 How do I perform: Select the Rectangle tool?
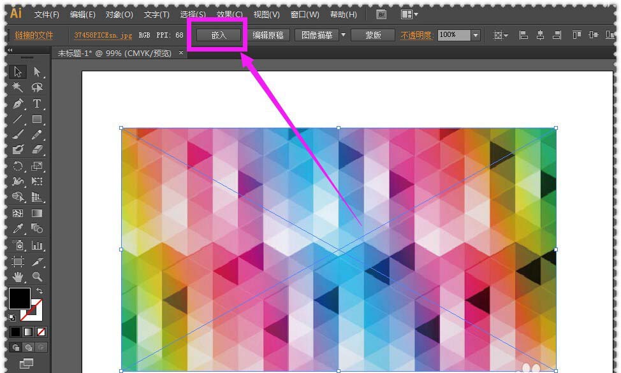click(x=37, y=119)
